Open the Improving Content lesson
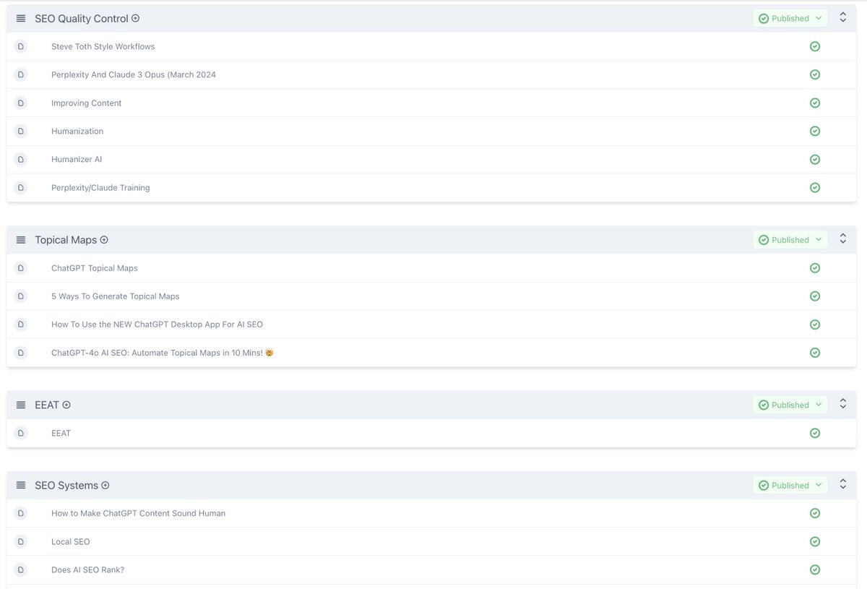The height and width of the screenshot is (589, 867). (x=86, y=103)
